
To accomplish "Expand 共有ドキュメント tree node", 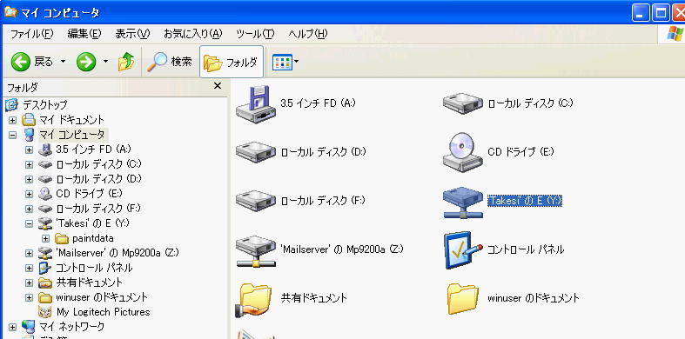I will tap(29, 283).
